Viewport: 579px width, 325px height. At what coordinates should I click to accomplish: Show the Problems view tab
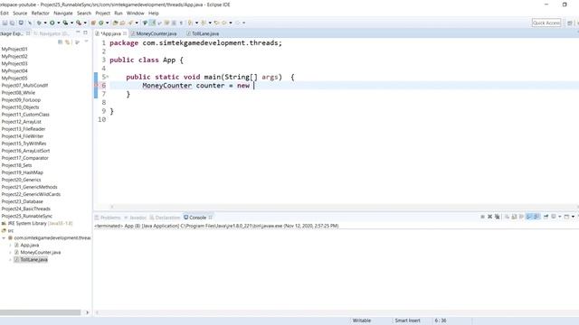click(x=108, y=218)
